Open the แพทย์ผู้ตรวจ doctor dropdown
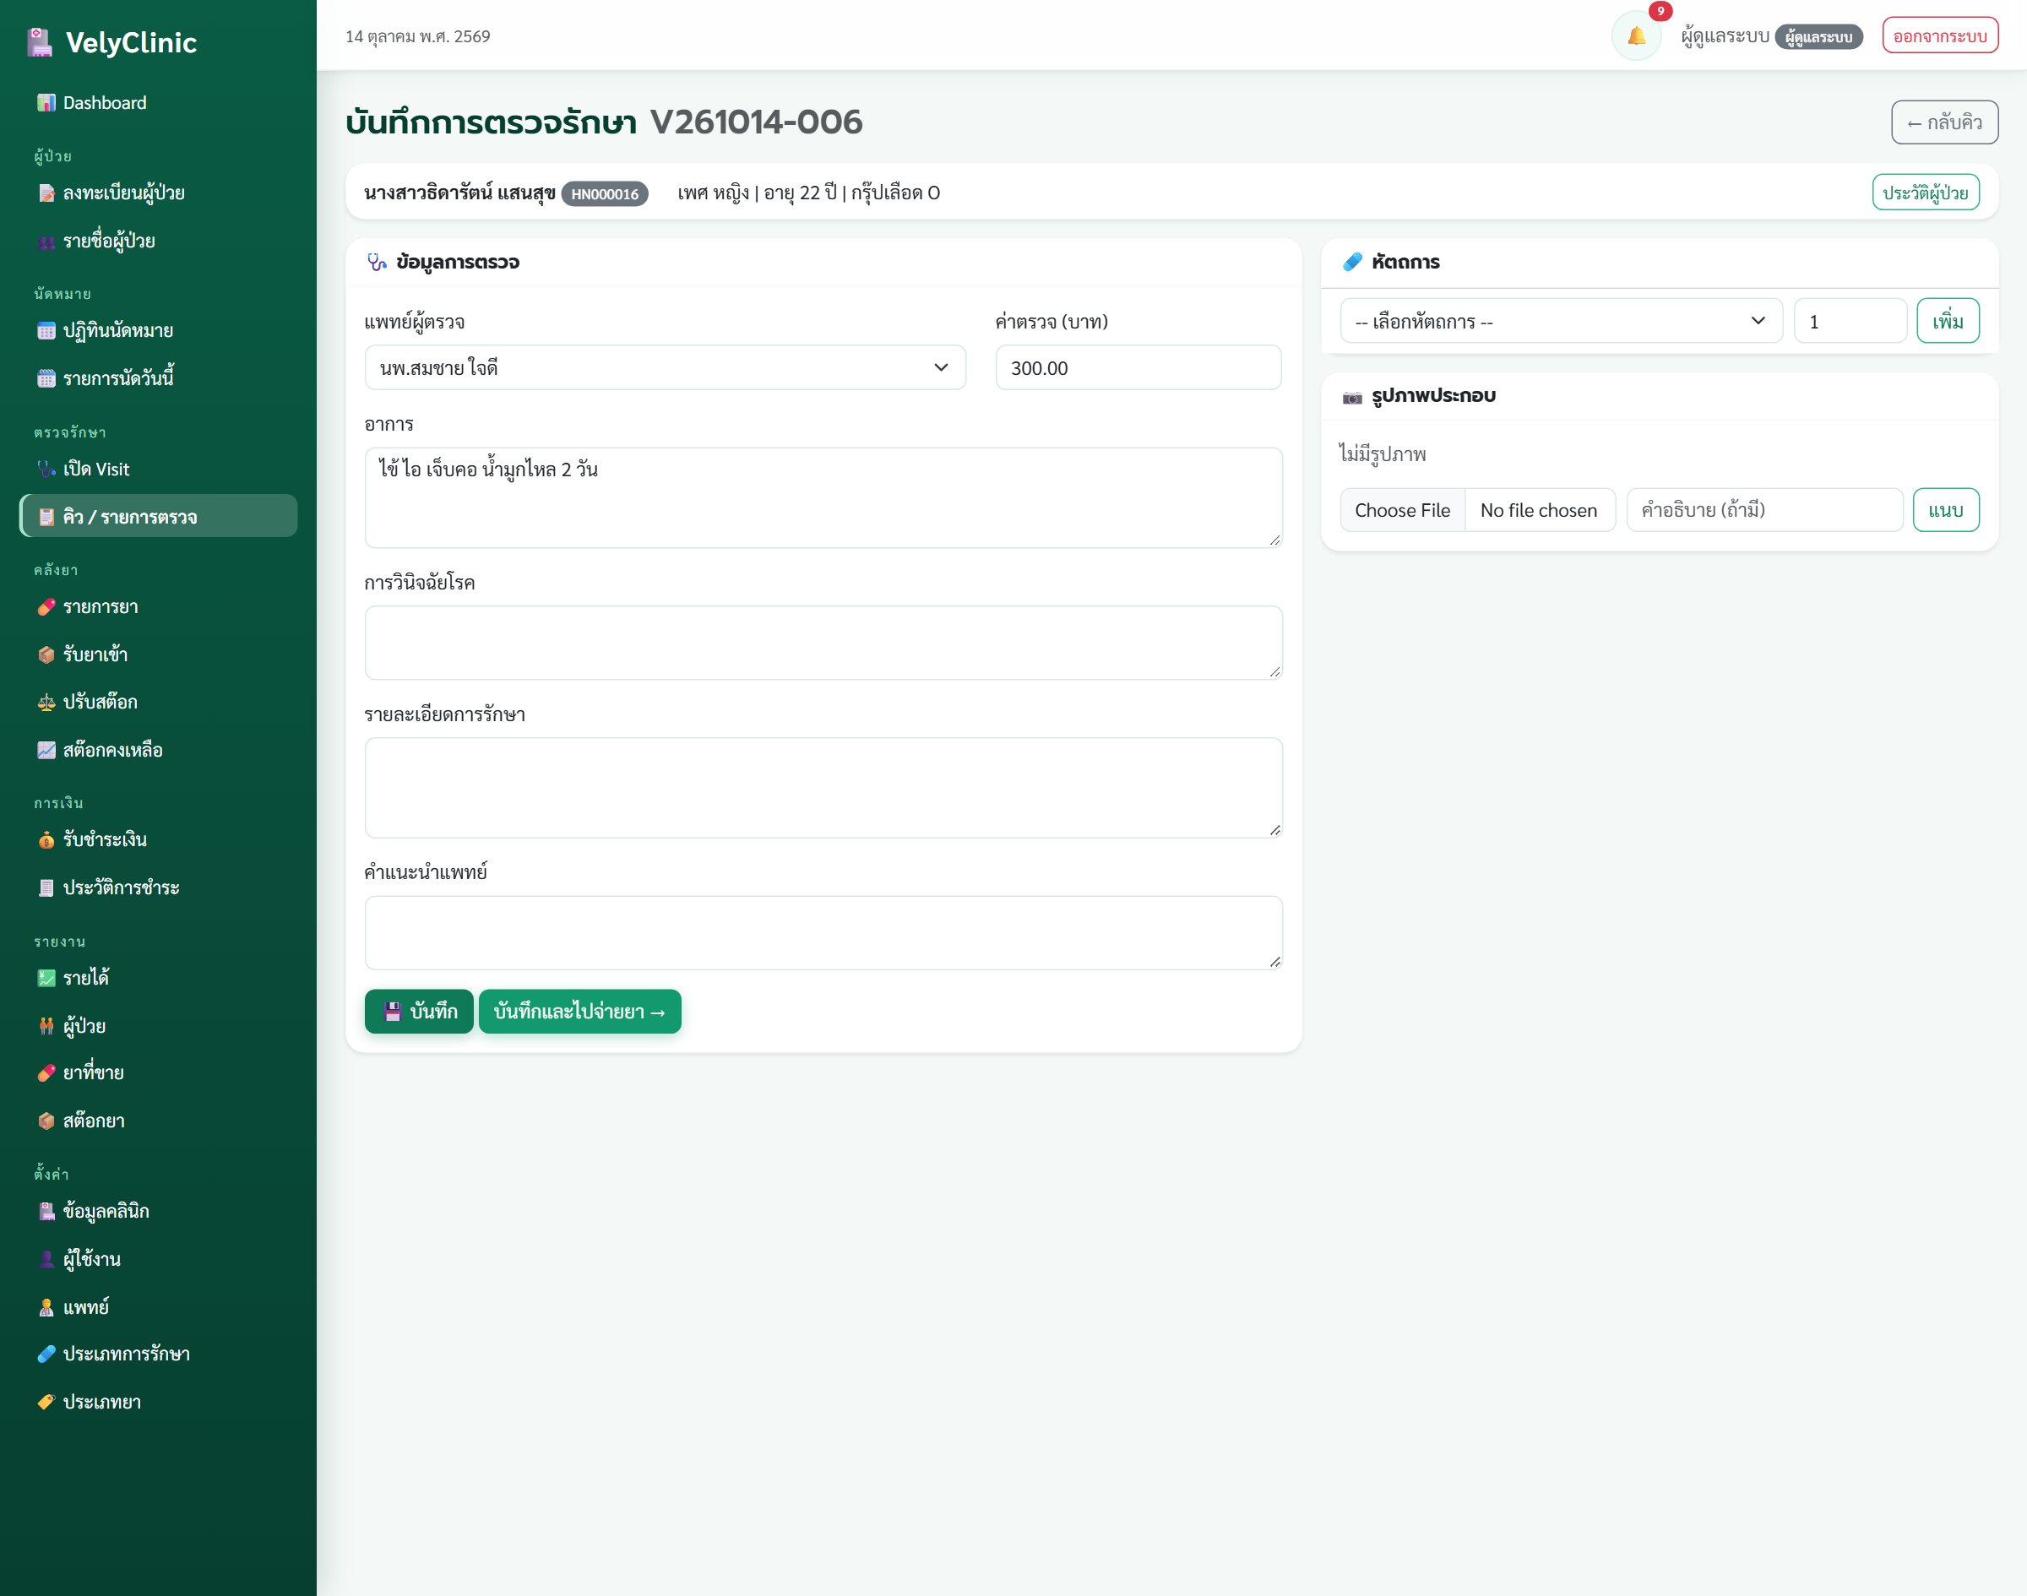The image size is (2027, 1596). coord(665,368)
